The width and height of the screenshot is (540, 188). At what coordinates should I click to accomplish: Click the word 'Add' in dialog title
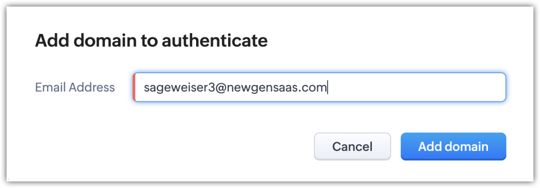click(x=51, y=41)
